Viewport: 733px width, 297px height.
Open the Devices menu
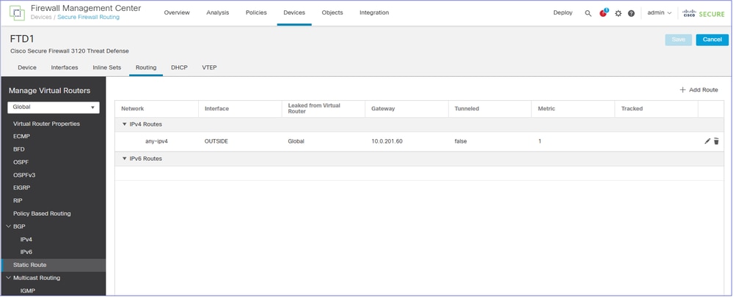[x=294, y=12]
